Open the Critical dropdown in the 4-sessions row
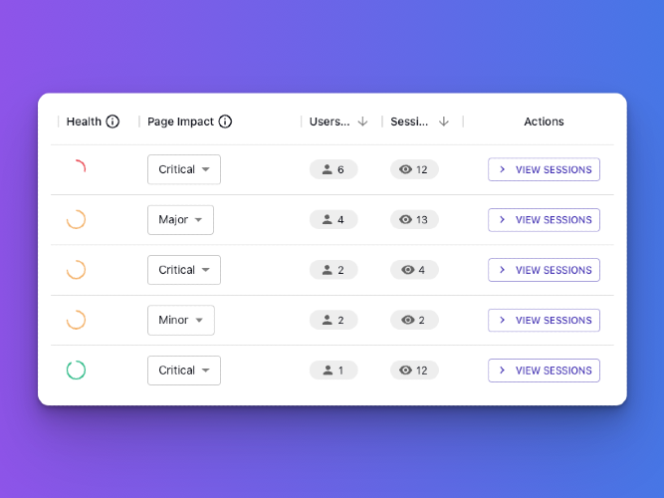 [x=184, y=270]
